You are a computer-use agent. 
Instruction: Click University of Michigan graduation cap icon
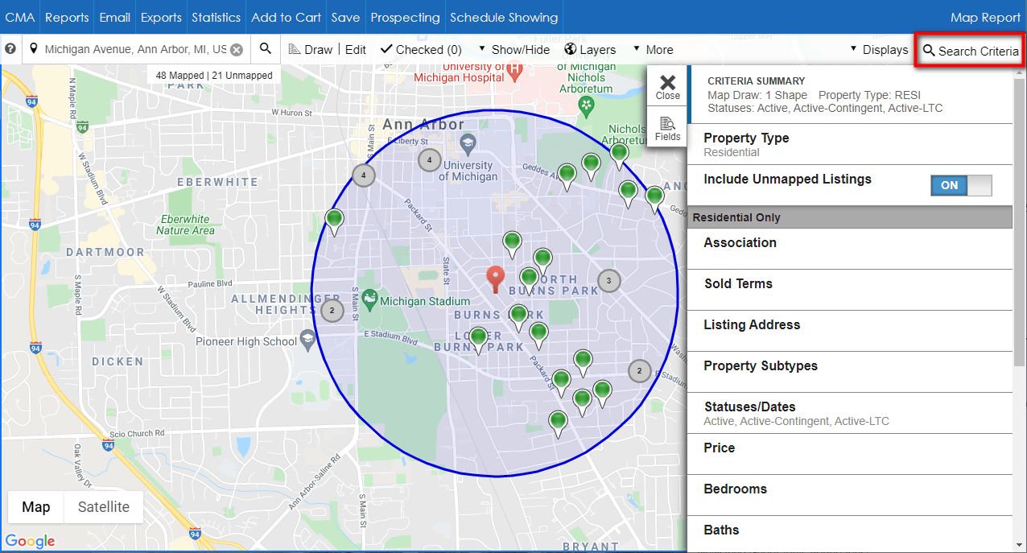[x=468, y=143]
